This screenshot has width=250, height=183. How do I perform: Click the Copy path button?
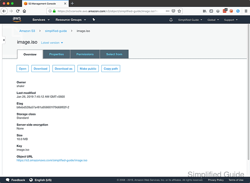111,68
